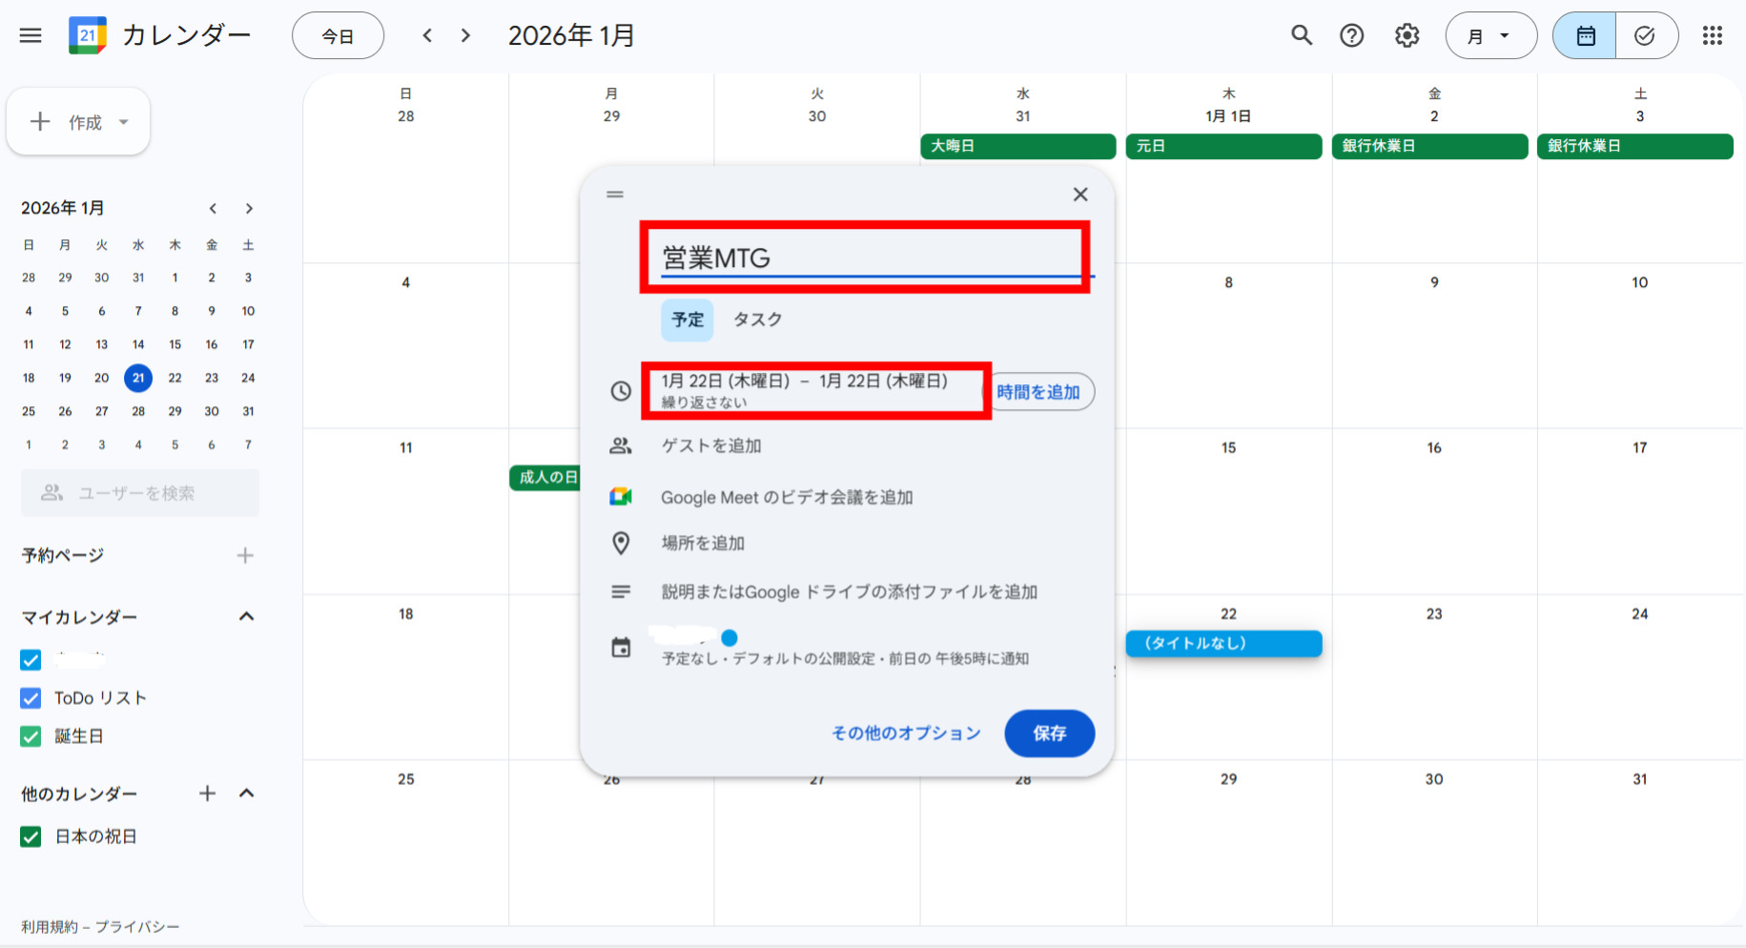Viewport: 1746px width, 948px height.
Task: Select the 予定 tab in the dialog
Action: coord(687,320)
